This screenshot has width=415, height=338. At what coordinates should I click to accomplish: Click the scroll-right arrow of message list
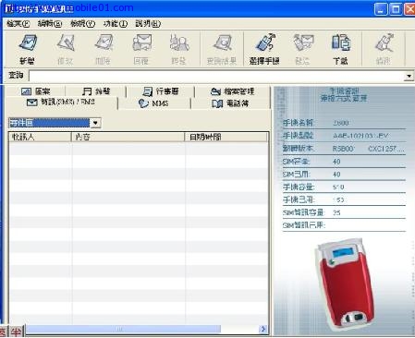pyautogui.click(x=263, y=329)
